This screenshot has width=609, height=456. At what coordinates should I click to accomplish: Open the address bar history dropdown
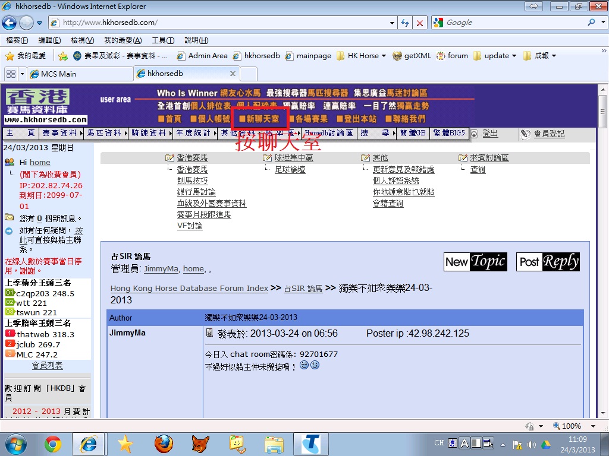(x=393, y=23)
